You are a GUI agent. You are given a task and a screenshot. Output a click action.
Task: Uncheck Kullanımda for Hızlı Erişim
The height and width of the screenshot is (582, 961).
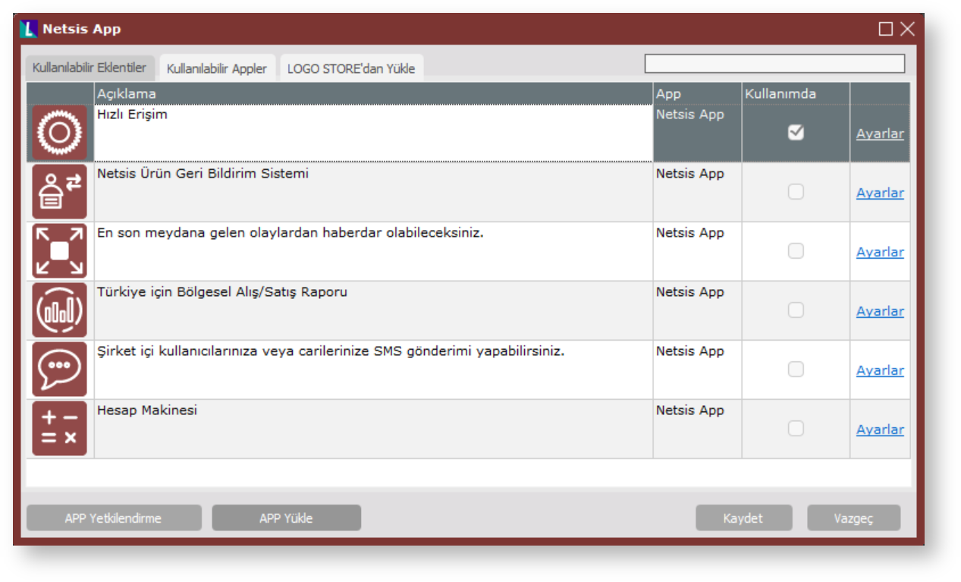[x=796, y=133]
